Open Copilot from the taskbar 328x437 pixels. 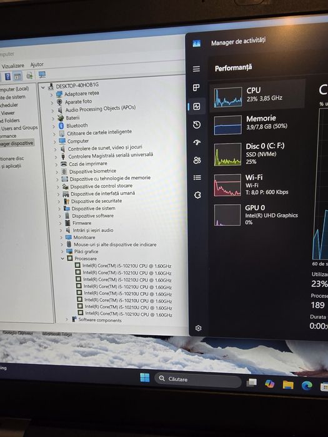(269, 384)
